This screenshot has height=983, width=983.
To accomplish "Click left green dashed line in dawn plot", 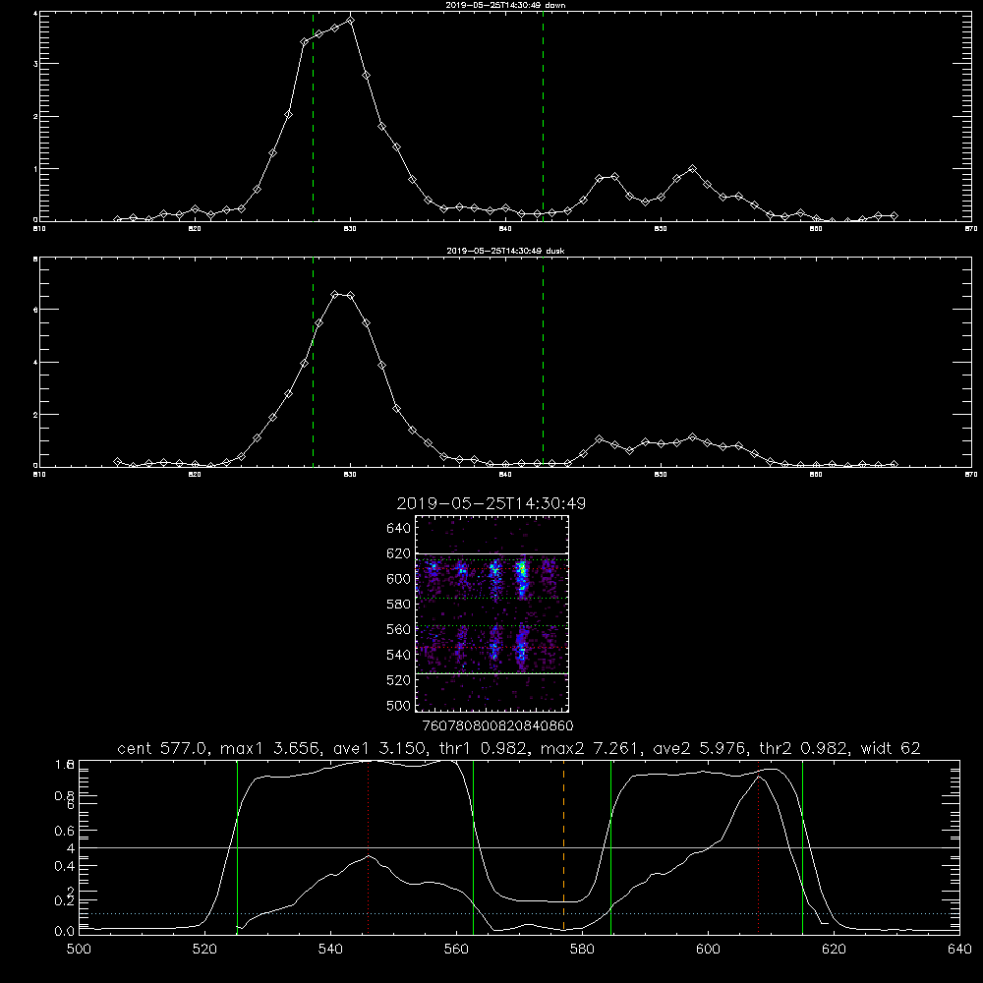I will [313, 117].
